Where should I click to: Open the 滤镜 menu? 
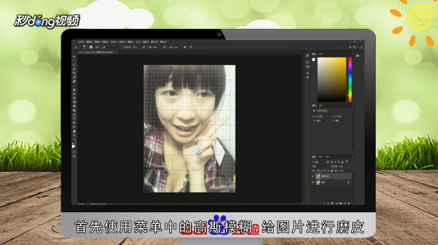[x=130, y=42]
